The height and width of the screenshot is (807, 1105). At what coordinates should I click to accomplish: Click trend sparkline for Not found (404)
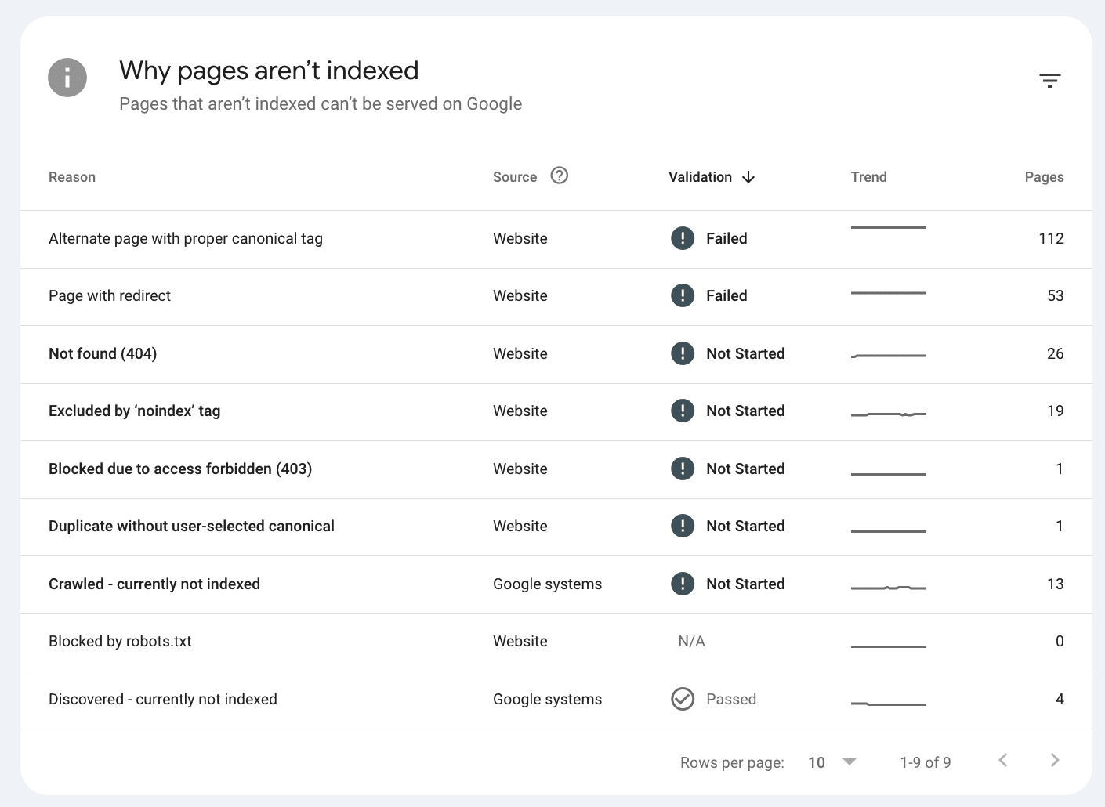click(x=889, y=356)
